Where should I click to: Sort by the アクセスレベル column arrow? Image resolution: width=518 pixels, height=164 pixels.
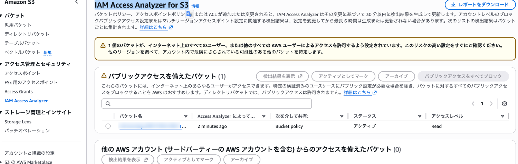tap(502, 116)
